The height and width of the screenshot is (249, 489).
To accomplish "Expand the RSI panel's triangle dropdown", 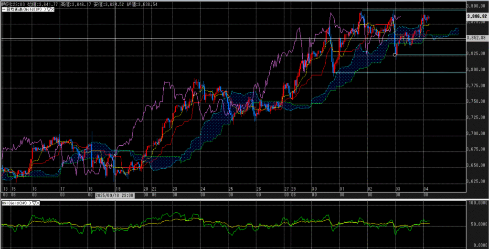I will pyautogui.click(x=34, y=203).
